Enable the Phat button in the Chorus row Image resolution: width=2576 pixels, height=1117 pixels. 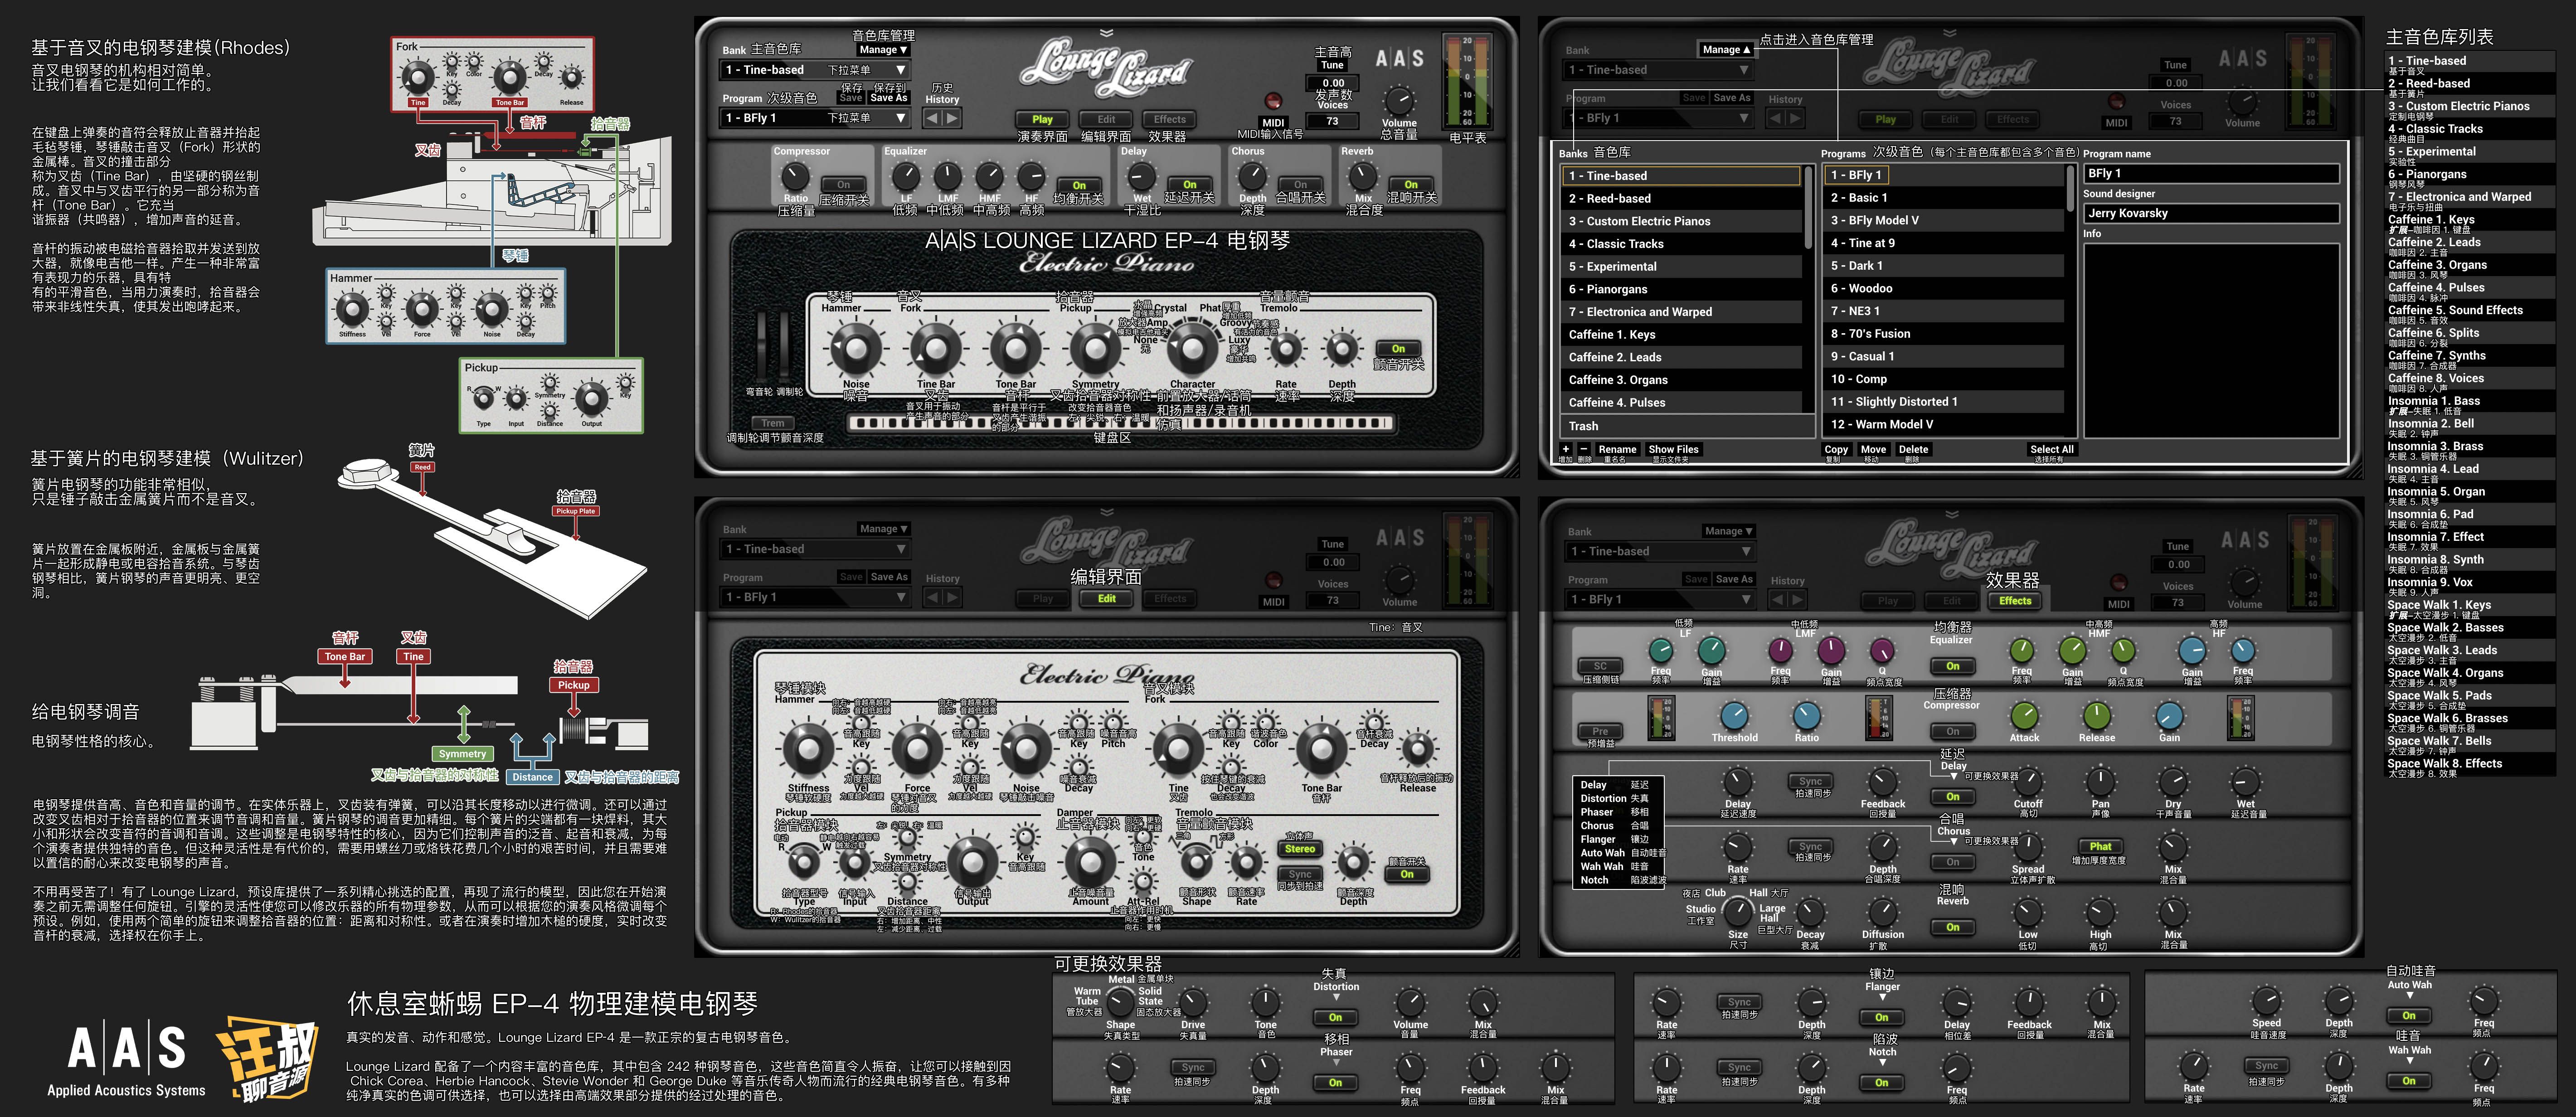tap(2100, 846)
